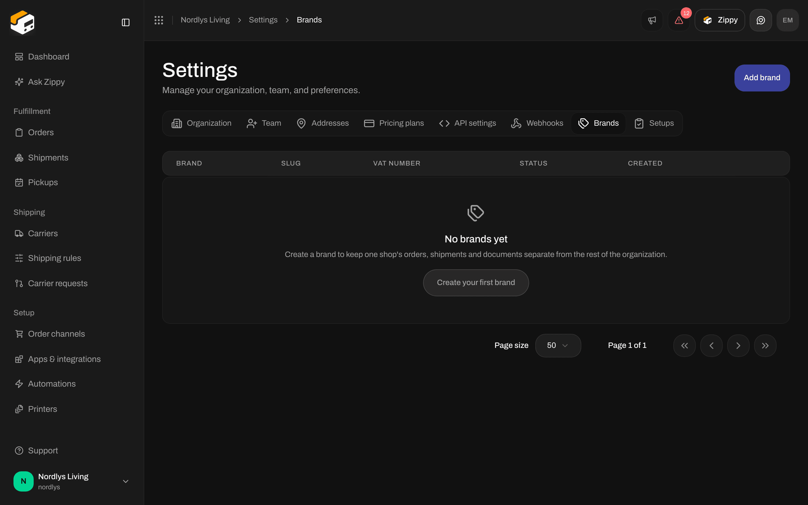Click the SLUG column header
The height and width of the screenshot is (505, 808).
[291, 163]
